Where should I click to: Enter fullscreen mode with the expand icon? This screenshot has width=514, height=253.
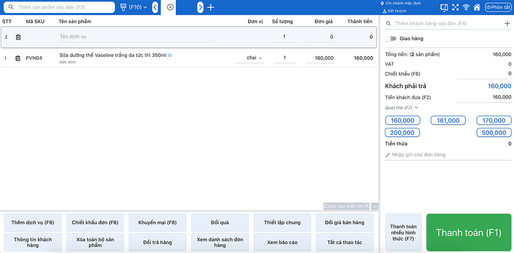[x=455, y=7]
